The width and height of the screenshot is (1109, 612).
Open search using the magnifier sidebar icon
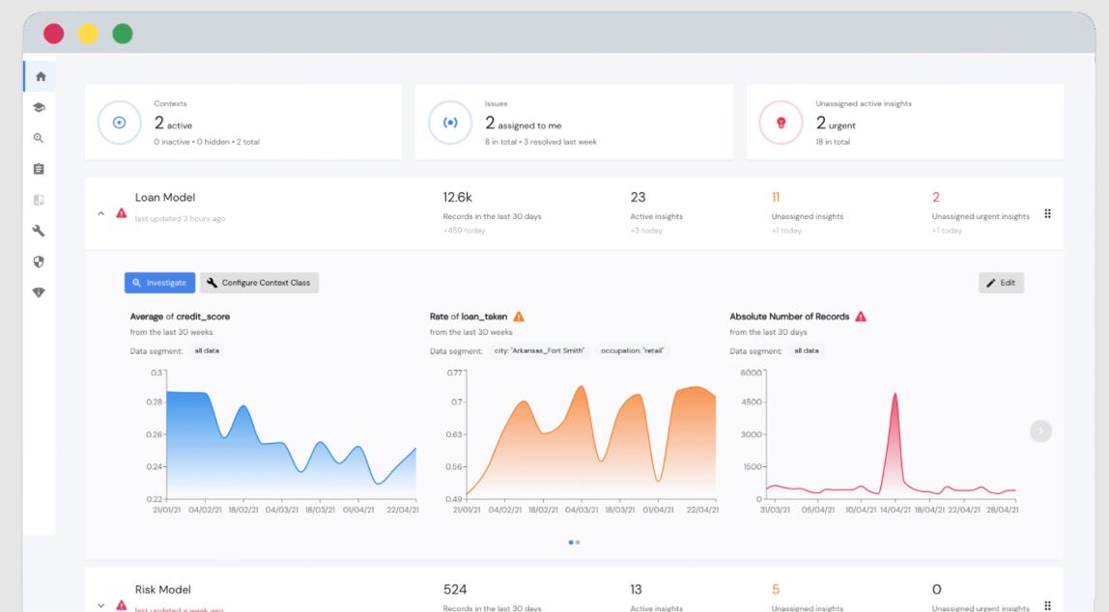click(39, 137)
